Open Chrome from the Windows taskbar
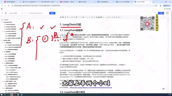This screenshot has width=172, height=96. (x=12, y=95)
